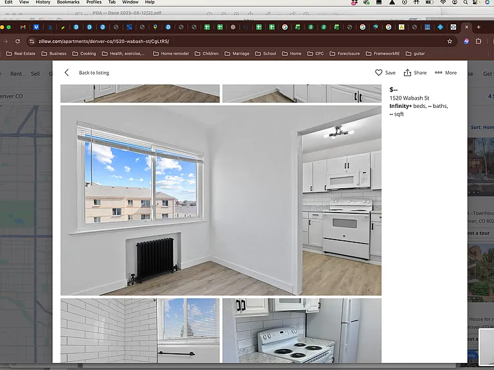Open Spotlight search magnifier in menu bar
The image size is (494, 370).
(465, 2)
